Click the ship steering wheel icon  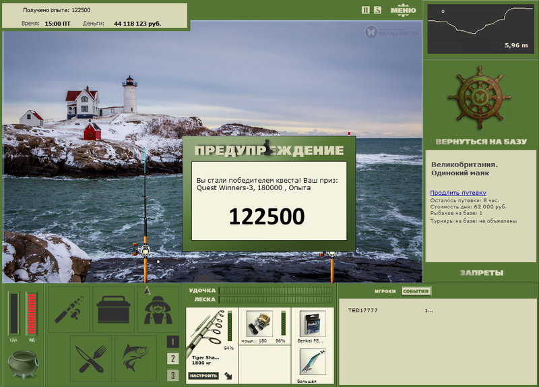tap(480, 98)
